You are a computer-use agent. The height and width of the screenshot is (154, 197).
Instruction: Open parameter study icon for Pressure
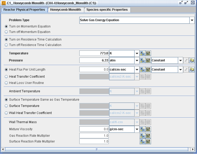[x=142, y=60]
